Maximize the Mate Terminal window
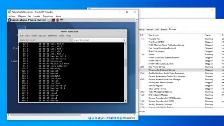Screen dimensions: 224x126 tap(121, 31)
